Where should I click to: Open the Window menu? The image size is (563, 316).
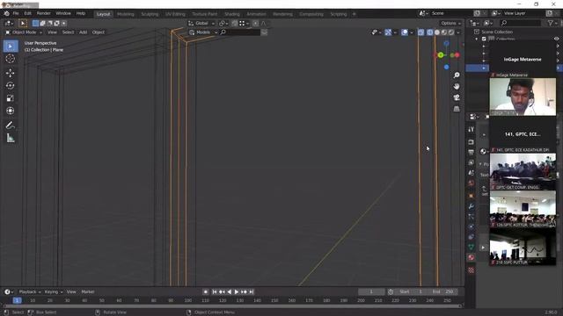coord(63,13)
